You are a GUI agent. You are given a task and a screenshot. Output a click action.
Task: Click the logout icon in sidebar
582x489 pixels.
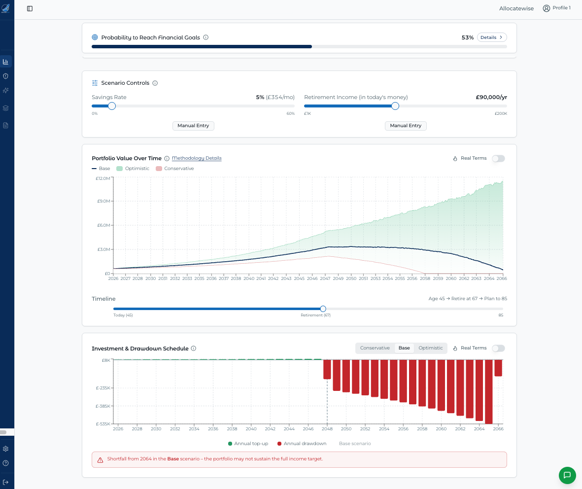(x=5, y=482)
